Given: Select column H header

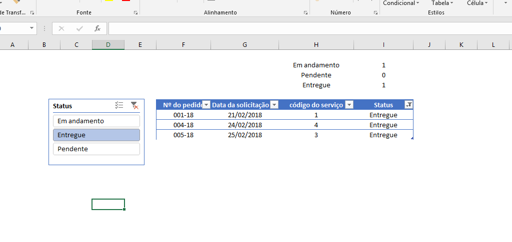Looking at the screenshot, I should pos(316,44).
